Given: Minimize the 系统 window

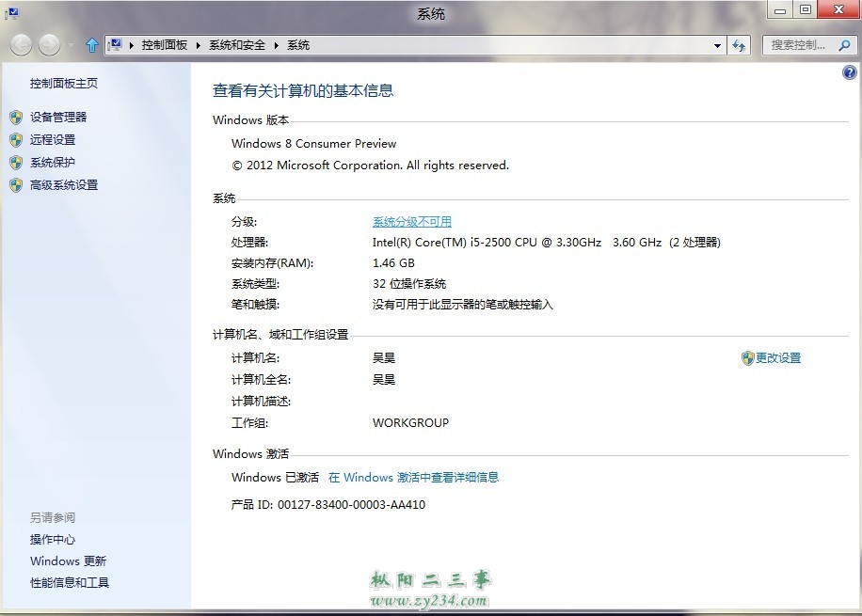Looking at the screenshot, I should (x=779, y=10).
